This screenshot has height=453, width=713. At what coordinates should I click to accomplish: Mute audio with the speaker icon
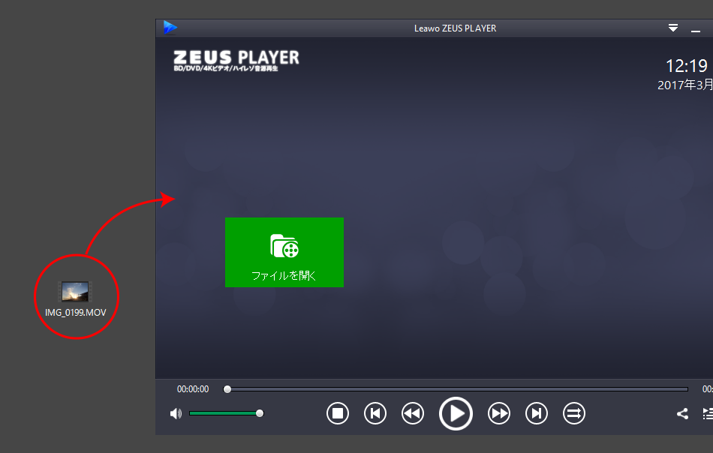176,412
